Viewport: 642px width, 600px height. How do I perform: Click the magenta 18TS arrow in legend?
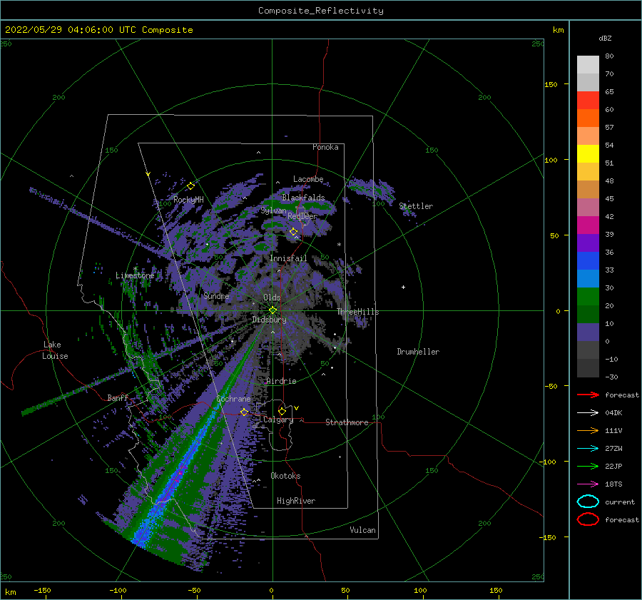pyautogui.click(x=588, y=484)
